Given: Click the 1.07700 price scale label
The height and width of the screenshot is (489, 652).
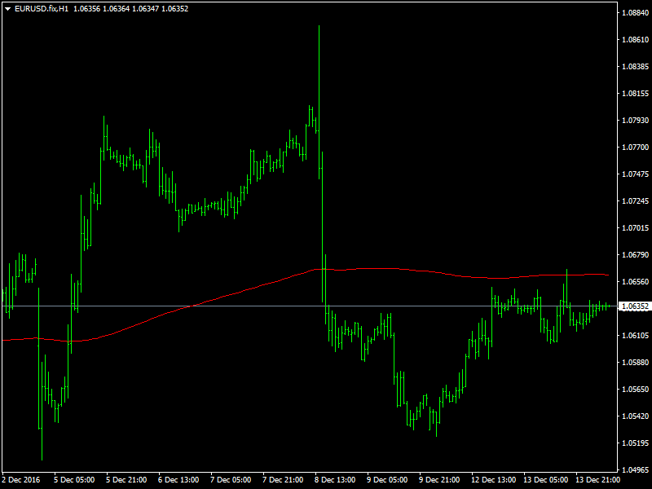Looking at the screenshot, I should click(x=635, y=148).
